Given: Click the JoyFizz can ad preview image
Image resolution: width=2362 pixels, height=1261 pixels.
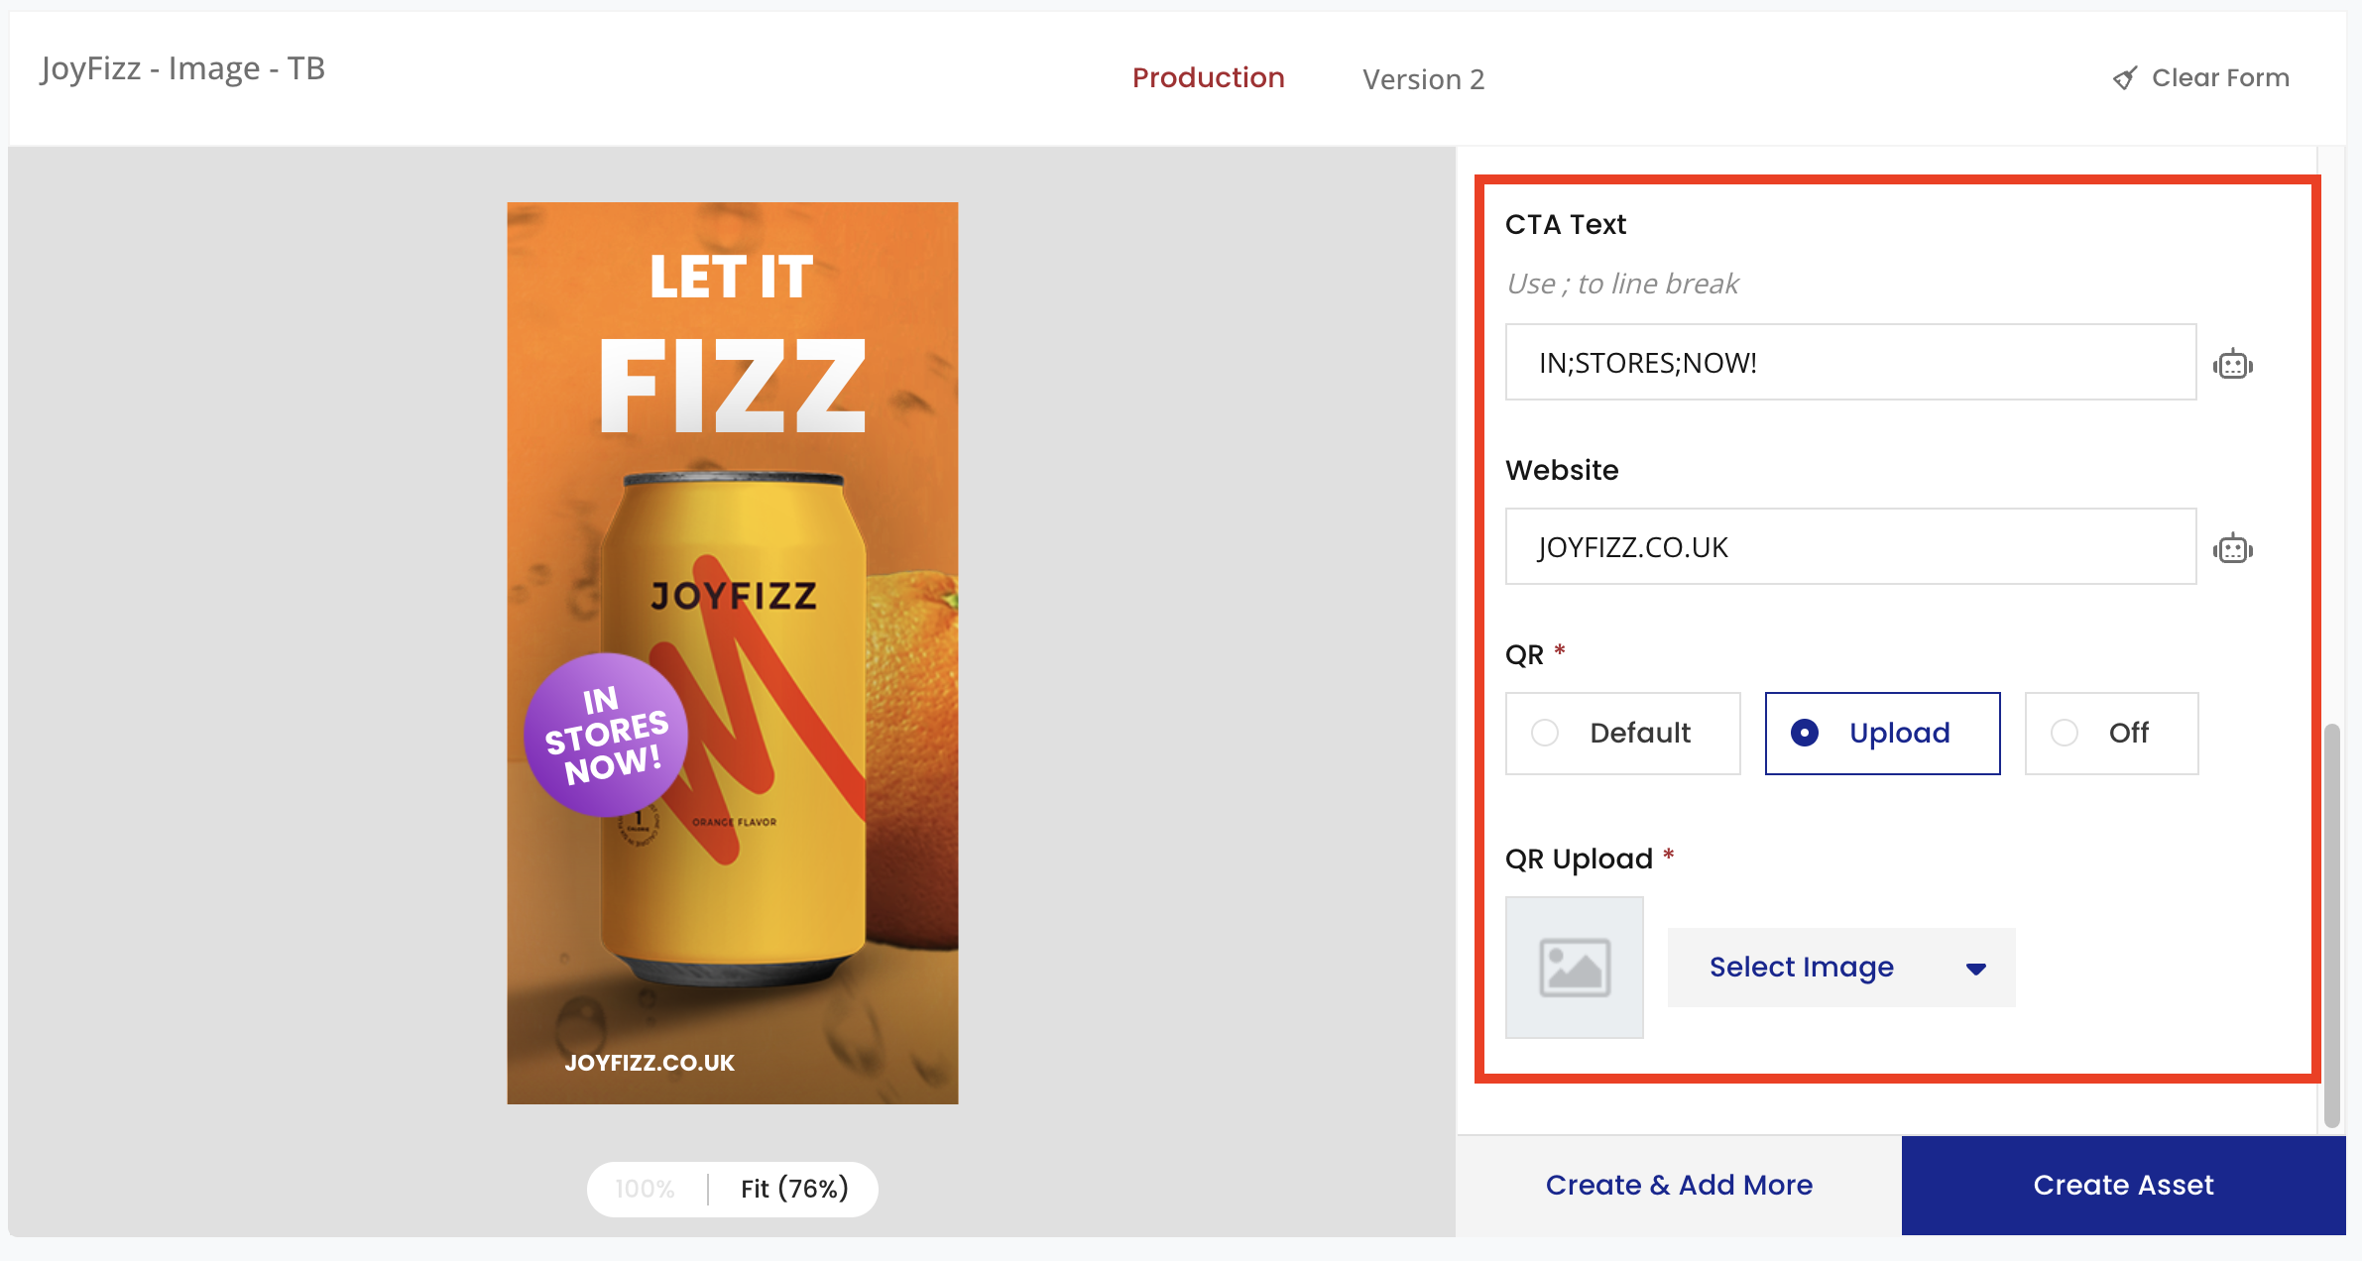Looking at the screenshot, I should (732, 652).
